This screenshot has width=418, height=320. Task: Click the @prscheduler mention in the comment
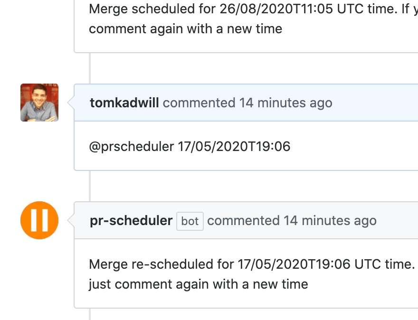pyautogui.click(x=132, y=147)
